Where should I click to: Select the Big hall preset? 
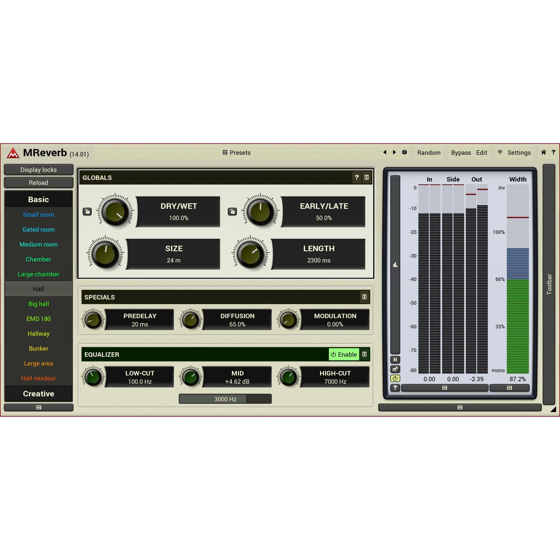click(39, 304)
